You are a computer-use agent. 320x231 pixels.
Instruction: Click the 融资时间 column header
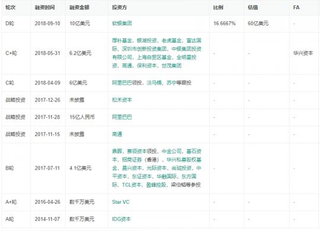click(x=44, y=7)
